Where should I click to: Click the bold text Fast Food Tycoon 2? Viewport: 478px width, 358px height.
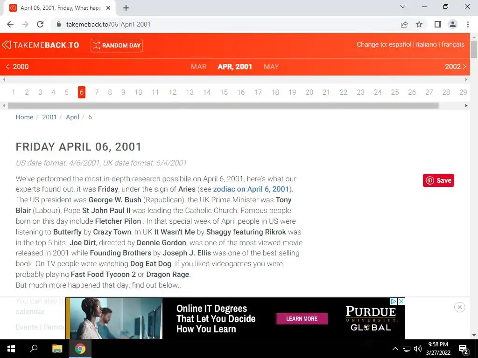tap(103, 274)
